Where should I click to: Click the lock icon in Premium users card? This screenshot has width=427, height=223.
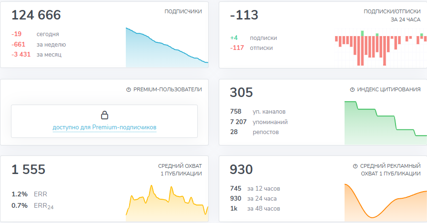[x=104, y=115]
